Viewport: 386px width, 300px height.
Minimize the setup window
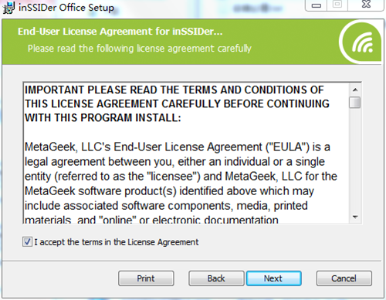point(317,5)
